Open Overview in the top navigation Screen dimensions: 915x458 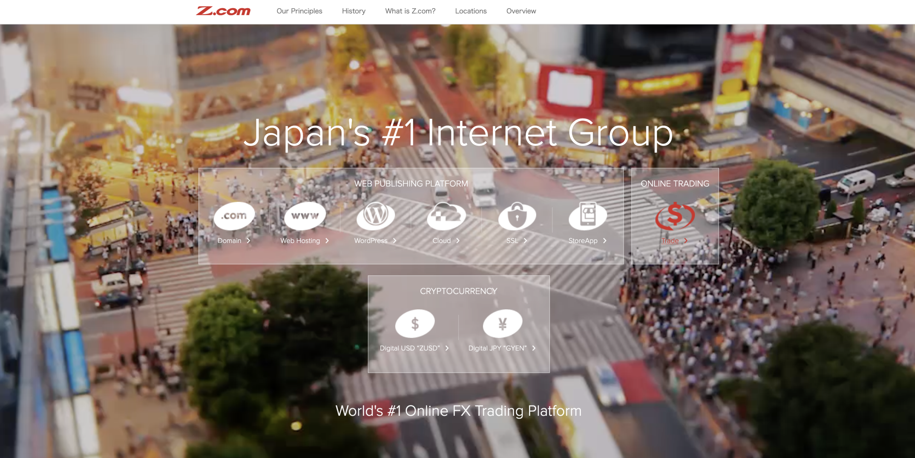click(521, 11)
